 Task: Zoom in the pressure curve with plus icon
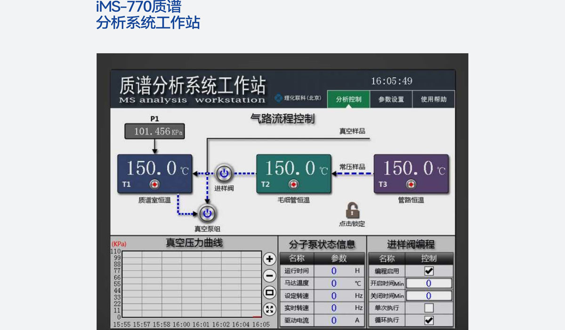(x=269, y=259)
